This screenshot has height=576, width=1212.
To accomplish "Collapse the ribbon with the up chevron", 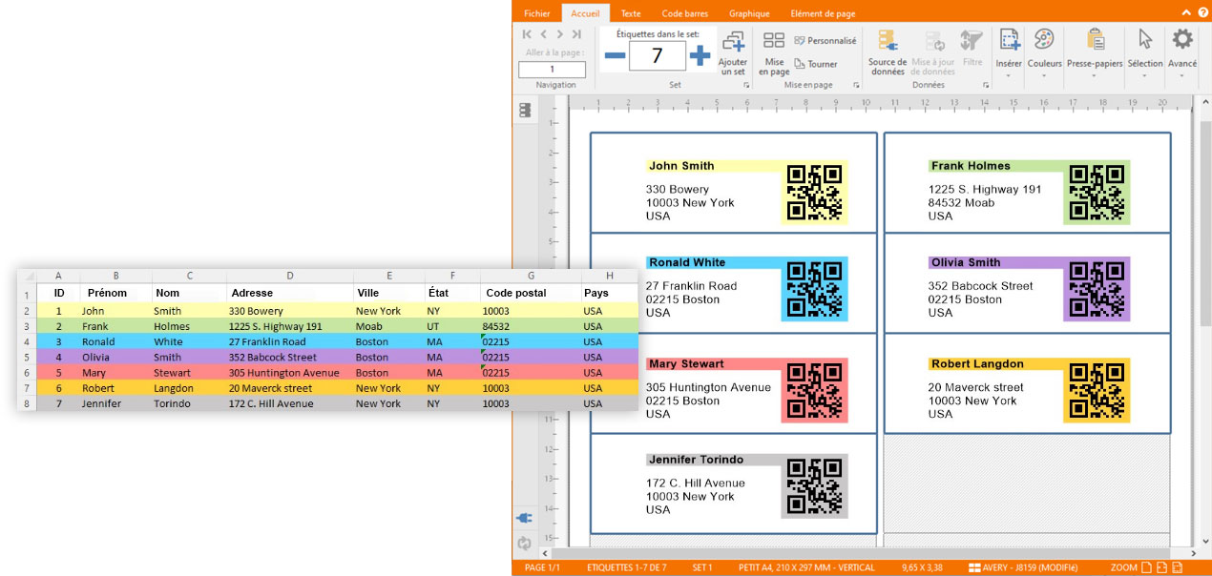I will pos(1186,12).
